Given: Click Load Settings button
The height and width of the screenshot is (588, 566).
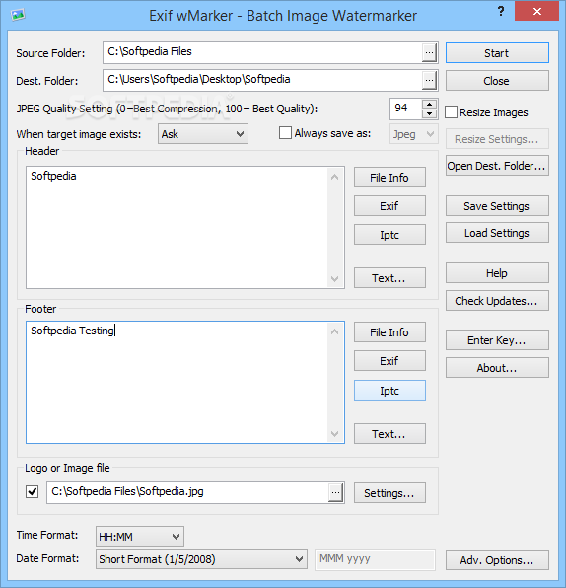Looking at the screenshot, I should point(497,233).
